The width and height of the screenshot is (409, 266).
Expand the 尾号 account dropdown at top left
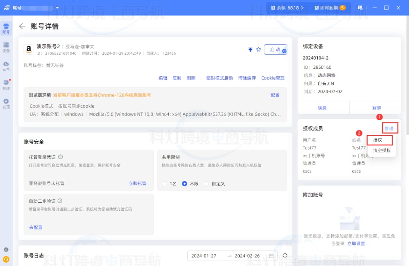pyautogui.click(x=57, y=7)
